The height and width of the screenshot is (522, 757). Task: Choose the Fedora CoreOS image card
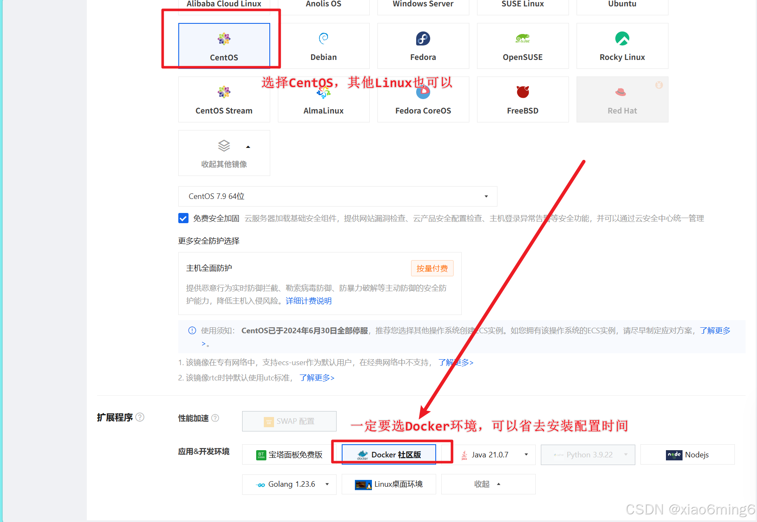pyautogui.click(x=423, y=99)
